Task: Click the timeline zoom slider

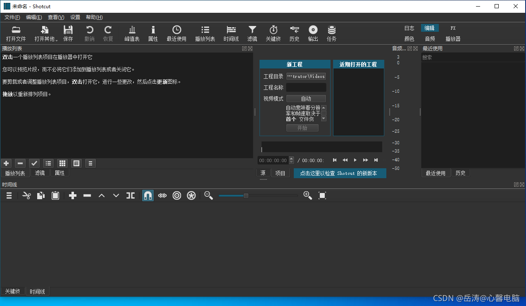Action: [258, 195]
